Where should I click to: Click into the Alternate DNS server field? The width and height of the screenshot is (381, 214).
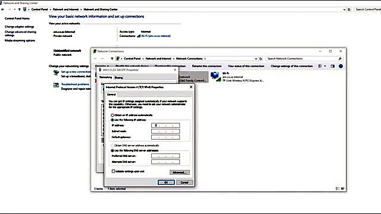(165, 162)
